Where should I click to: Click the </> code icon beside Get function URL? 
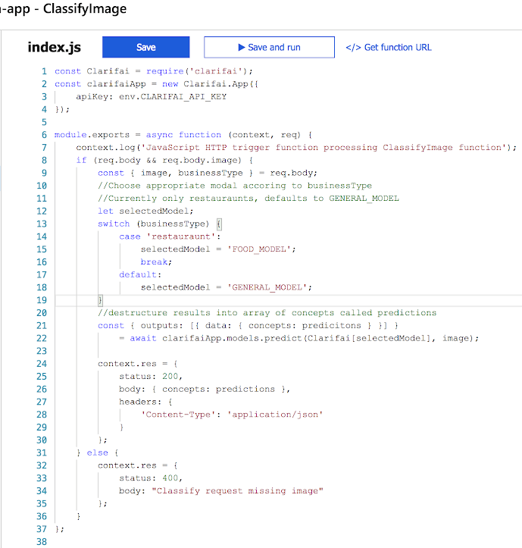pos(353,47)
